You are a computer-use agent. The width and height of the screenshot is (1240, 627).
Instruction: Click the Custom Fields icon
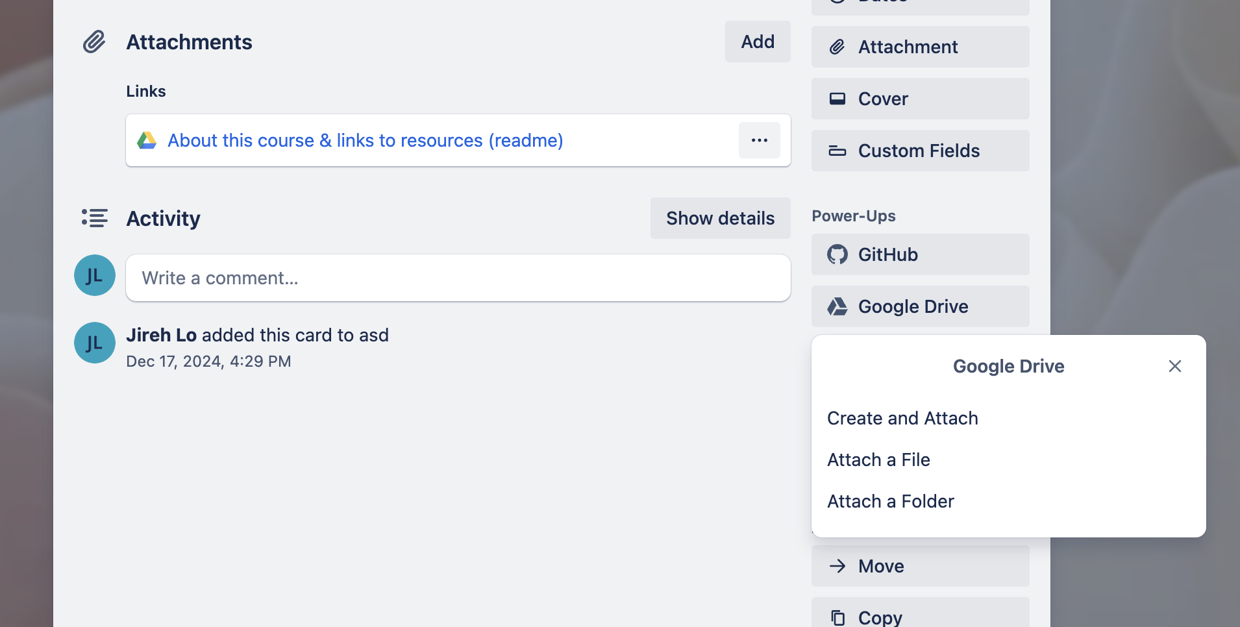click(838, 151)
